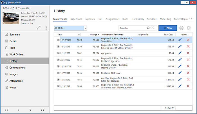Open Work Orders in the sidebar

tap(25, 54)
